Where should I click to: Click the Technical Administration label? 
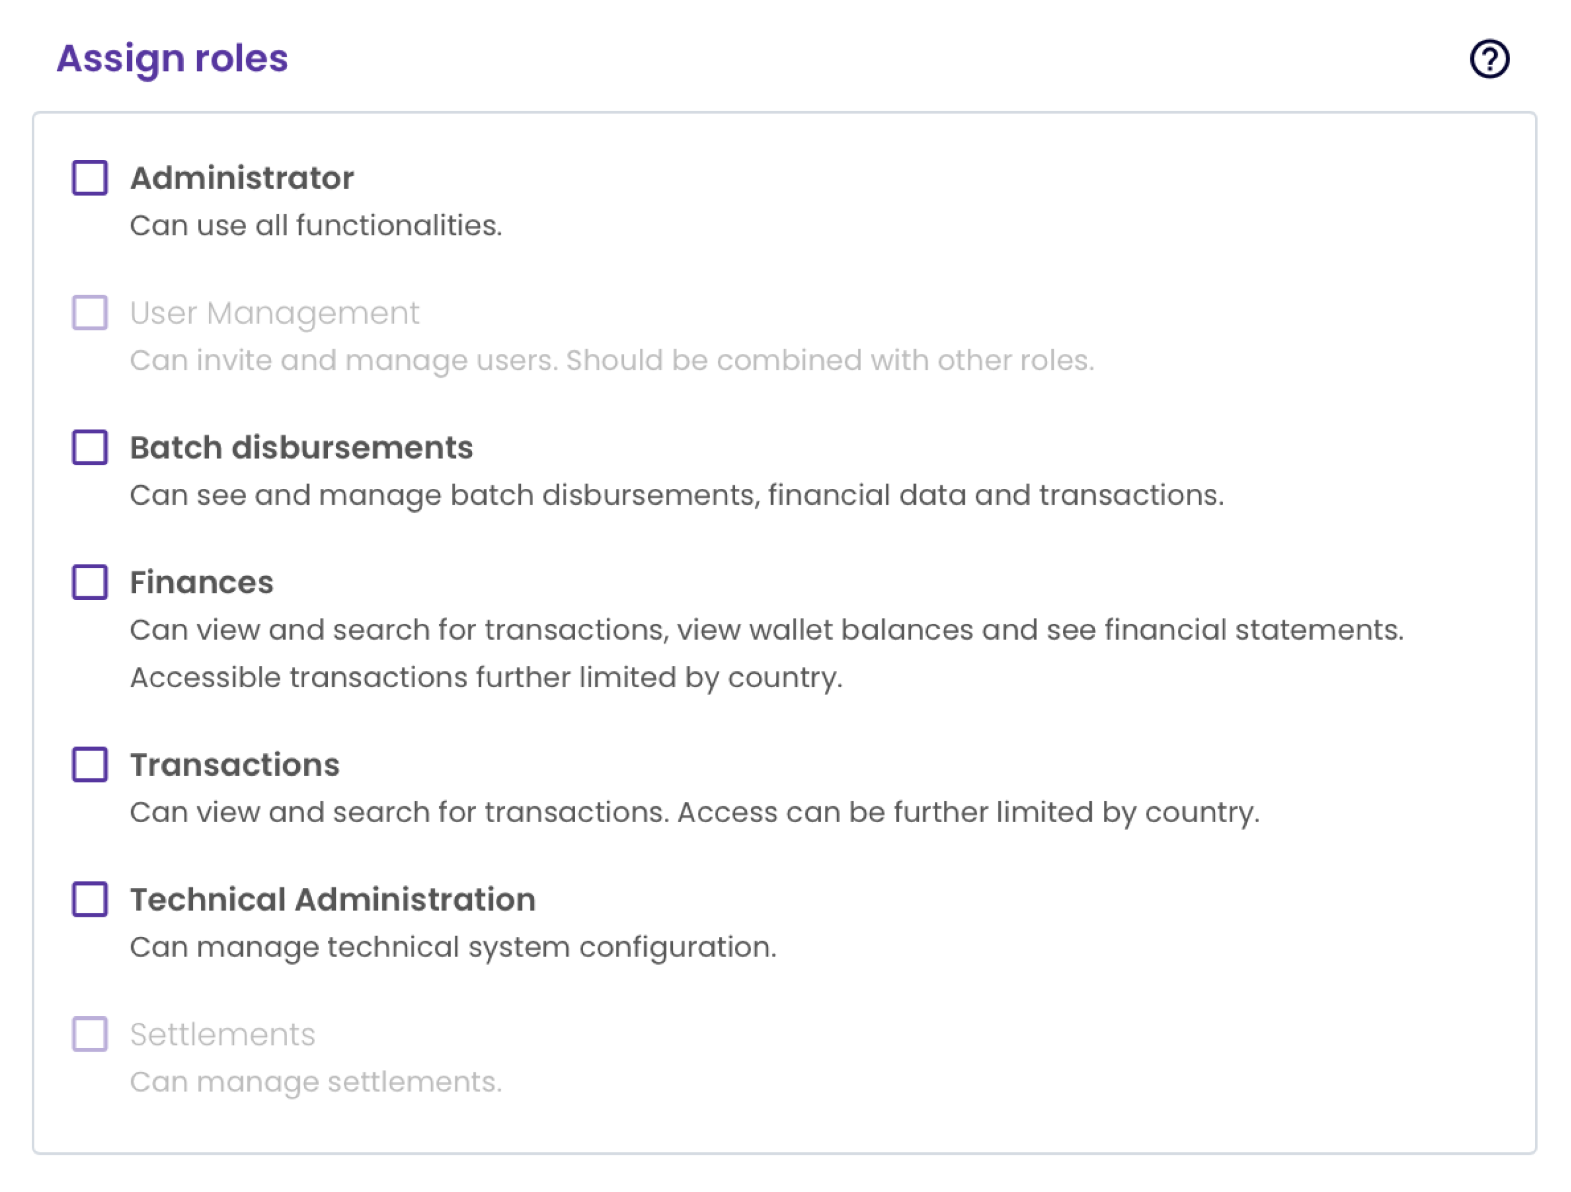332,900
